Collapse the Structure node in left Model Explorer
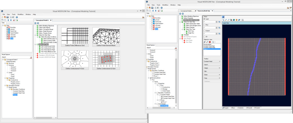The width and height of the screenshot is (293, 123). pyautogui.click(x=5, y=63)
